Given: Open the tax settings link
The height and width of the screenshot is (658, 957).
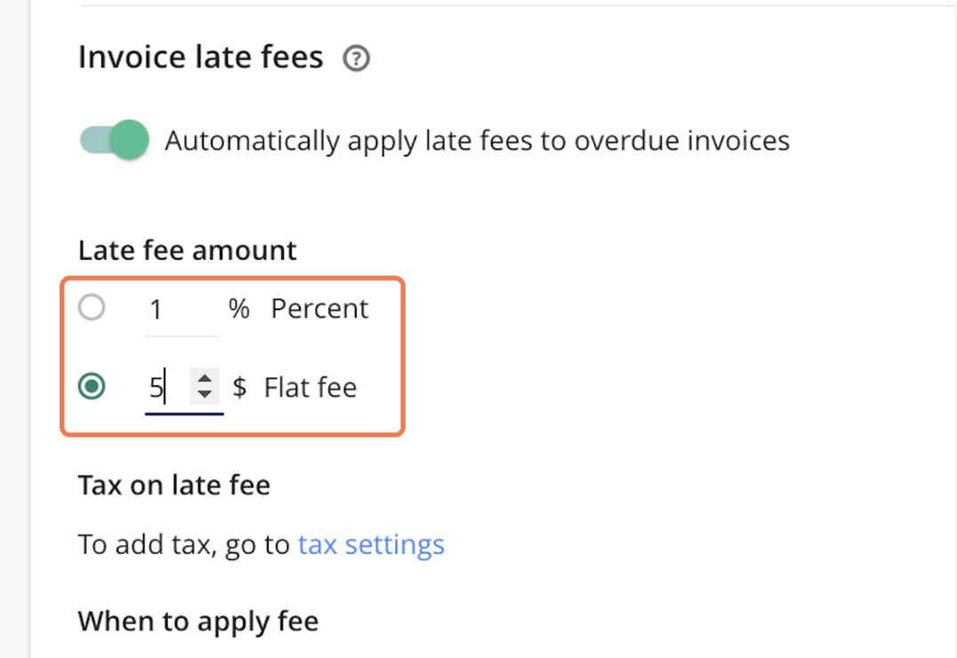Looking at the screenshot, I should (371, 544).
